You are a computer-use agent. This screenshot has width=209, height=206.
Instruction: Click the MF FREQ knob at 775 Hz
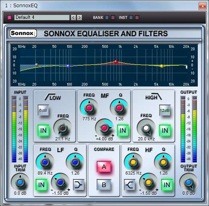coord(89,108)
